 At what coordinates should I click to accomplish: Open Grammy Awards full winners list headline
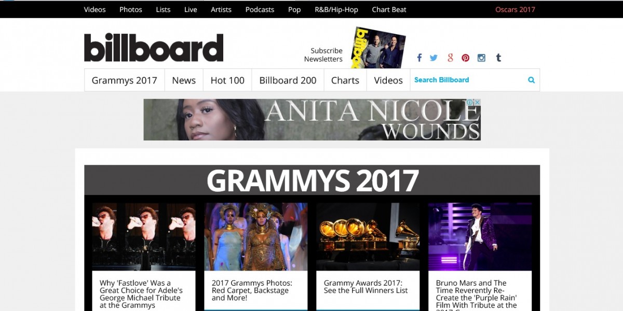tap(366, 287)
